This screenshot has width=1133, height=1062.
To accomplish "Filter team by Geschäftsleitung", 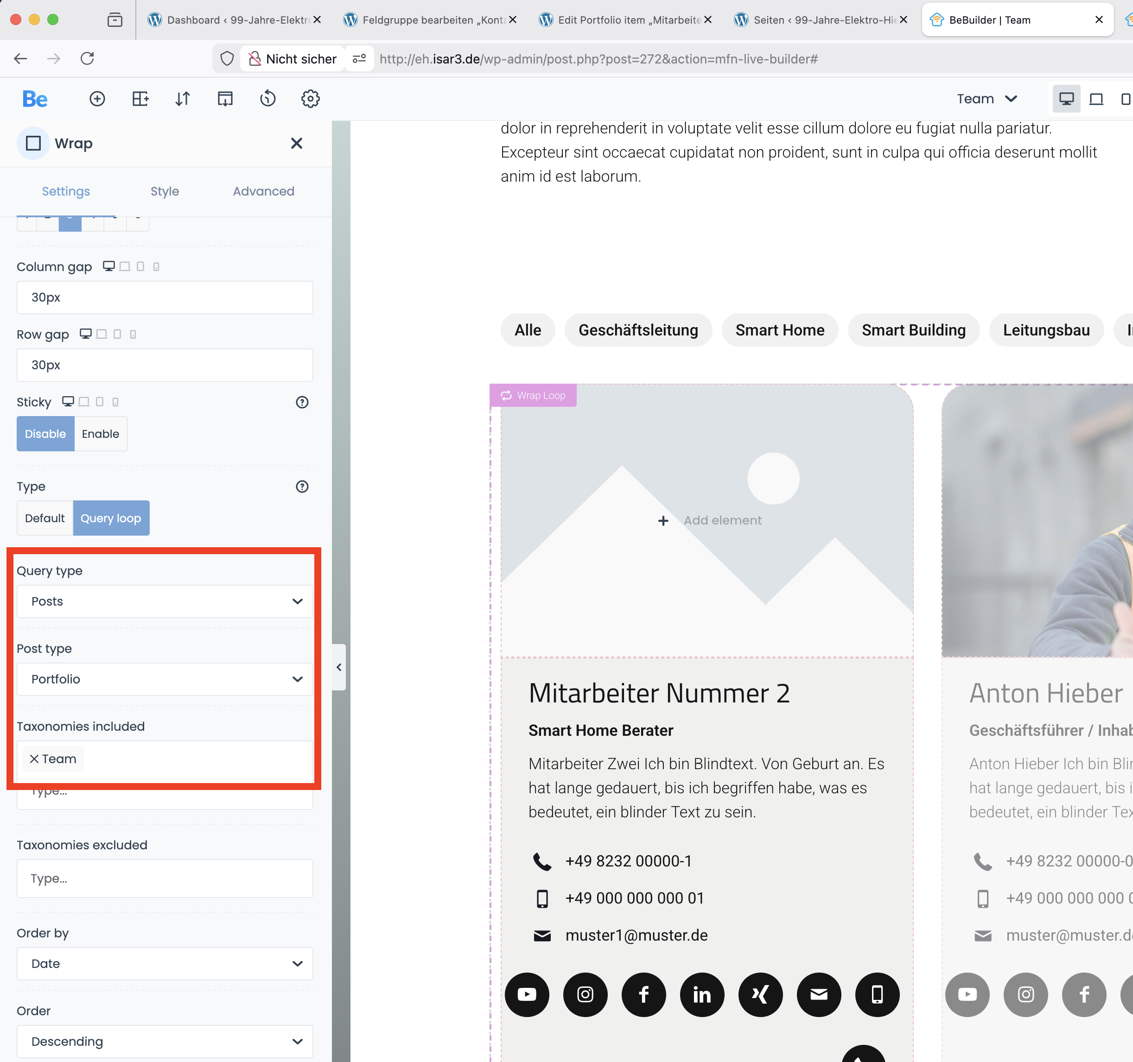I will point(638,330).
